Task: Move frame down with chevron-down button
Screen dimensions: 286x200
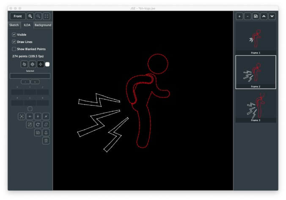Action: pos(272,16)
